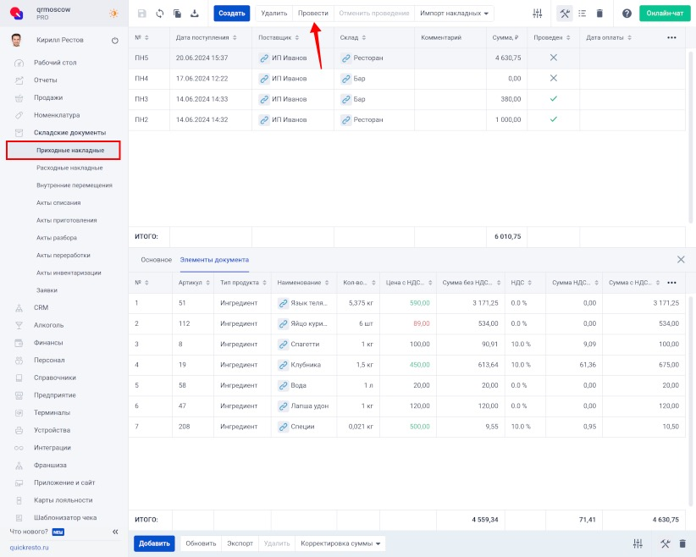Open Приходные накладные section
The height and width of the screenshot is (557, 696).
[x=64, y=151]
